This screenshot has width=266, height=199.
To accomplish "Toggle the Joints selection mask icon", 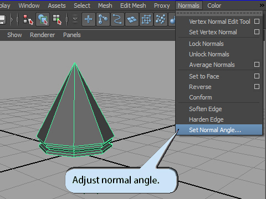I will click(x=103, y=19).
